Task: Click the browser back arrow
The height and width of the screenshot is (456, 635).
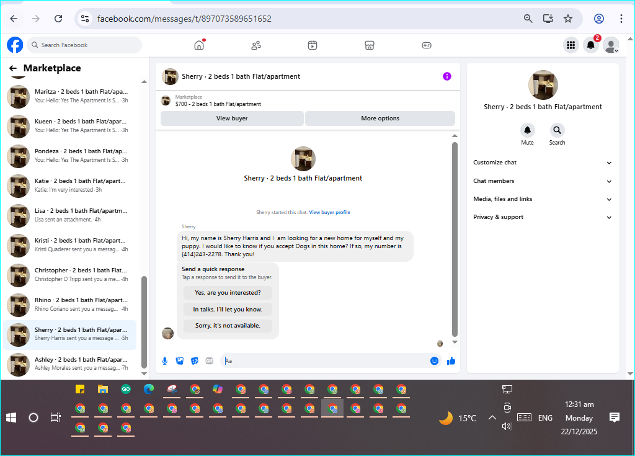Action: pos(14,19)
